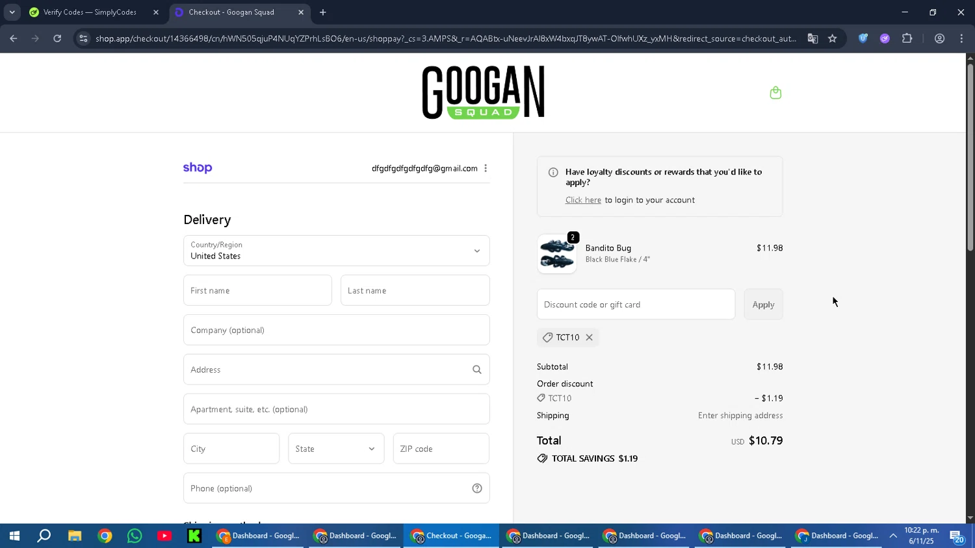Image resolution: width=975 pixels, height=548 pixels.
Task: Click the purple extension icon in the toolbar
Action: tap(885, 38)
